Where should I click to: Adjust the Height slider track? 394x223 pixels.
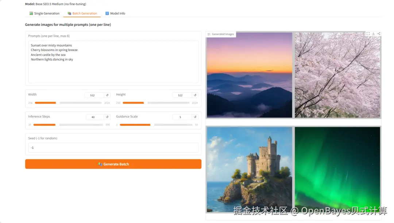click(x=156, y=103)
